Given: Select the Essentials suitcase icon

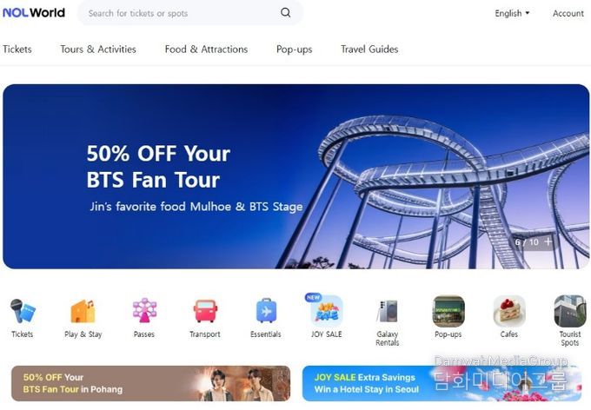Looking at the screenshot, I should pos(266,311).
